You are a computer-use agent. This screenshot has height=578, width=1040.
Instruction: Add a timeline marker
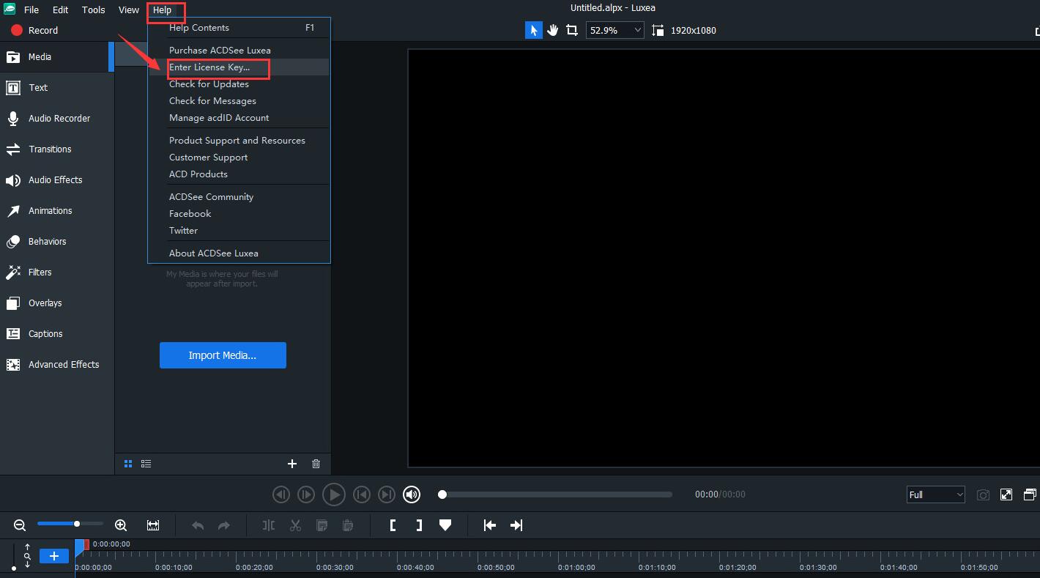(x=445, y=525)
